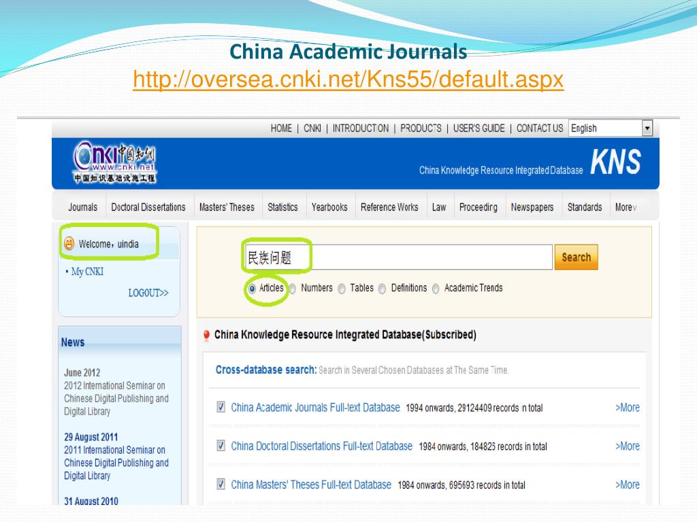Click the Cross-database search heading
697x522 pixels.
point(266,370)
